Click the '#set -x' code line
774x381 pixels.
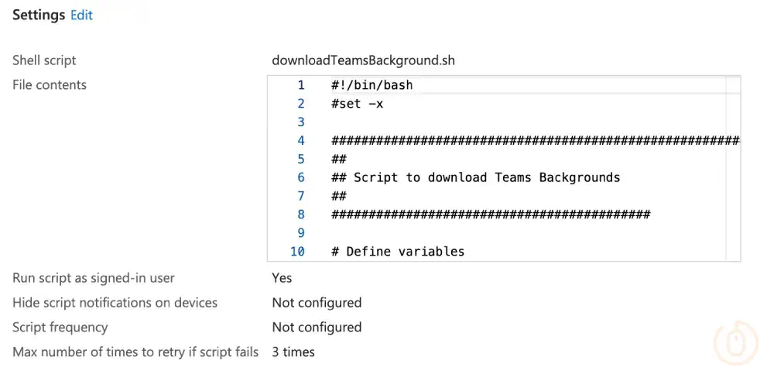(357, 104)
